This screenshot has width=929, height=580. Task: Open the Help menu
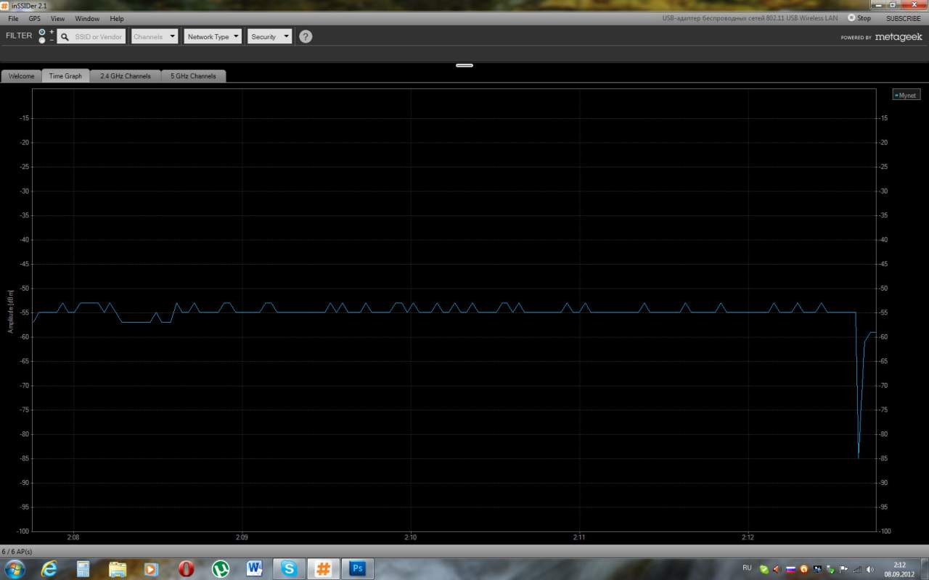click(x=117, y=18)
